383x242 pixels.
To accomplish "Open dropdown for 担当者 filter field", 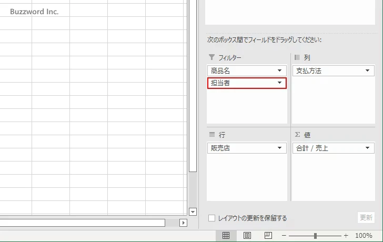I will coord(280,83).
